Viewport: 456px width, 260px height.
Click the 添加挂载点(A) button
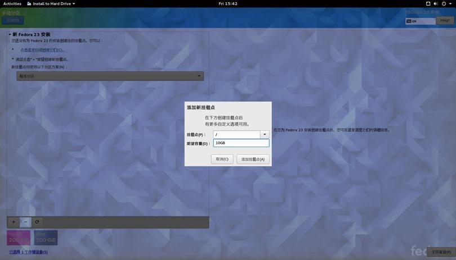point(253,159)
